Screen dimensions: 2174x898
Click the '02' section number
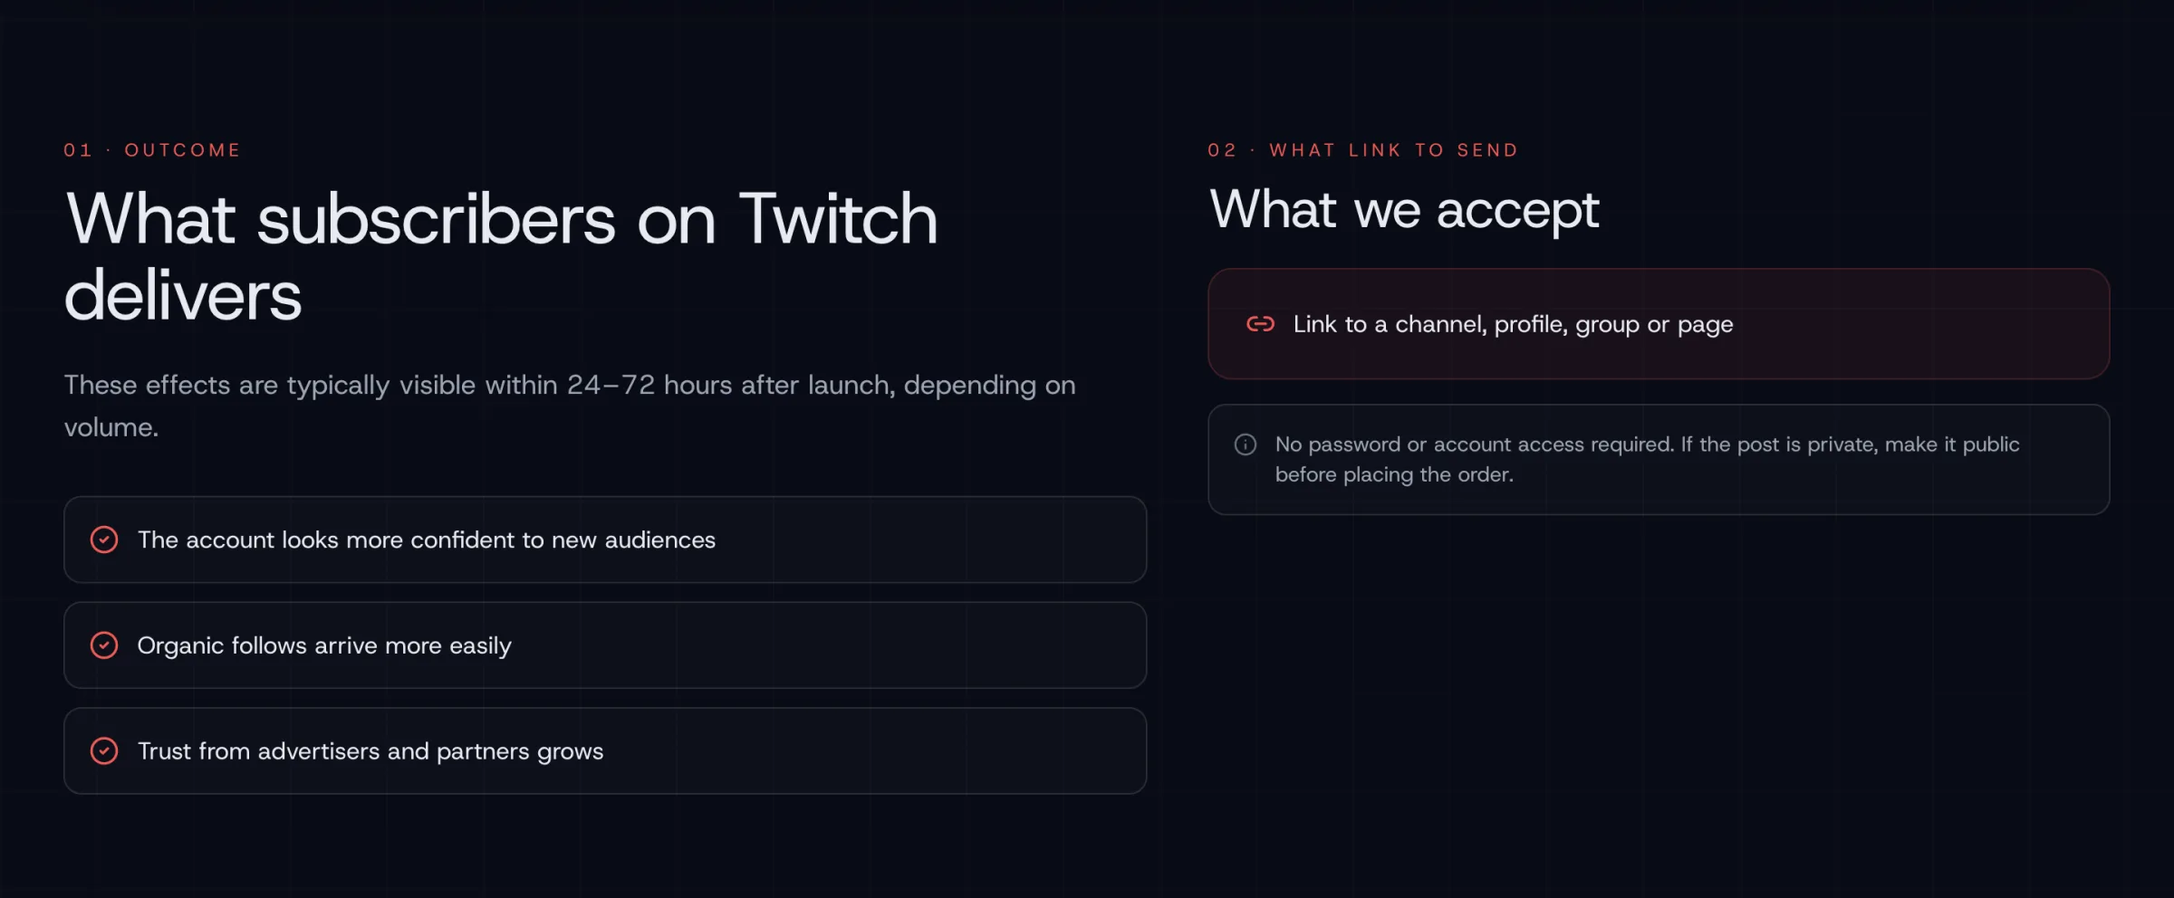click(x=1222, y=150)
